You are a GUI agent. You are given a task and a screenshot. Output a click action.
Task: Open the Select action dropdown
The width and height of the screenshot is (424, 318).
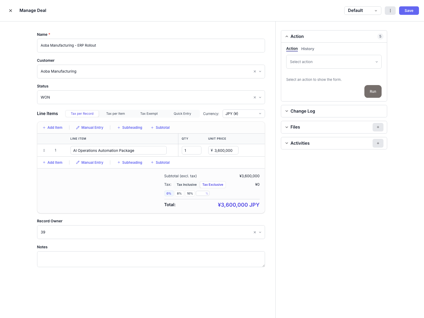tap(334, 61)
